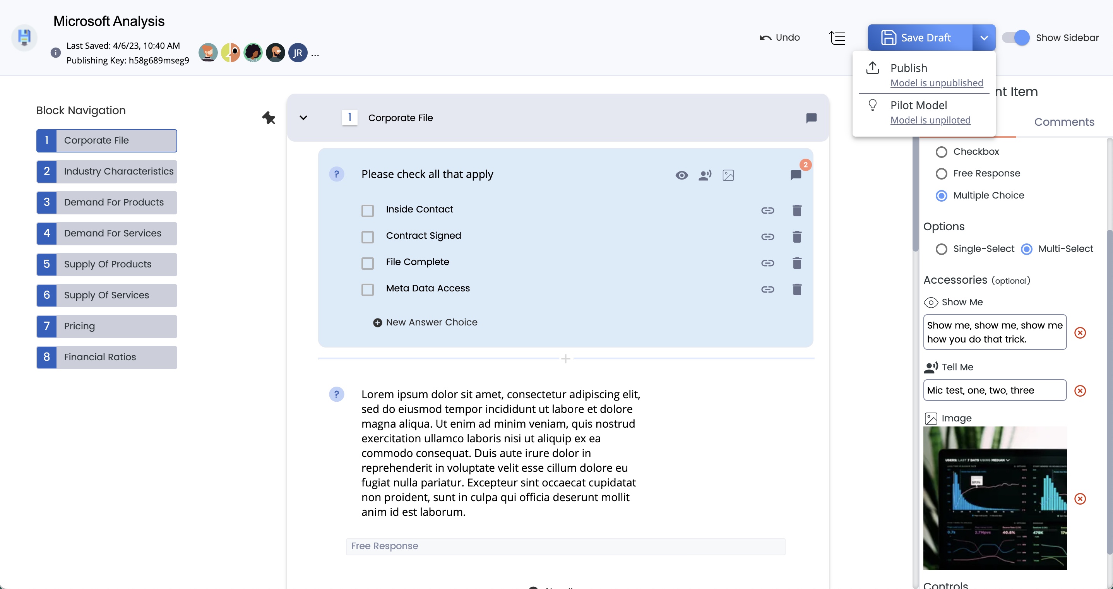Click help icon for Lorem ipsum question
The height and width of the screenshot is (589, 1113).
[x=337, y=394]
